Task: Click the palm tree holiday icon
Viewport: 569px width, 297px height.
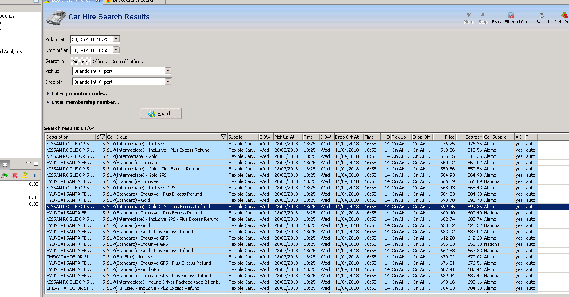Action: (25, 175)
